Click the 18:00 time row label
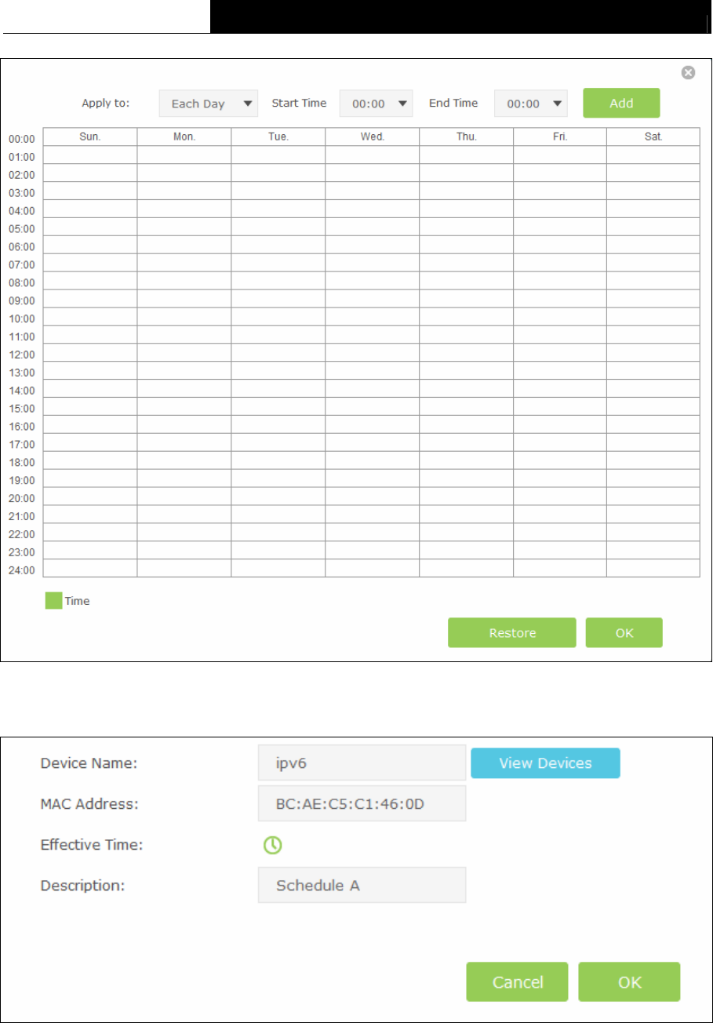This screenshot has width=713, height=1023. pos(22,463)
